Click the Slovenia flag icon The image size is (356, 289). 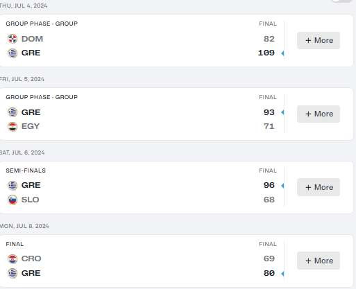(x=12, y=200)
